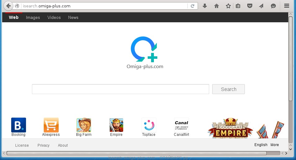Reload the page with the refresh icon
Viewport: 296px width, 160px height.
coord(192,6)
